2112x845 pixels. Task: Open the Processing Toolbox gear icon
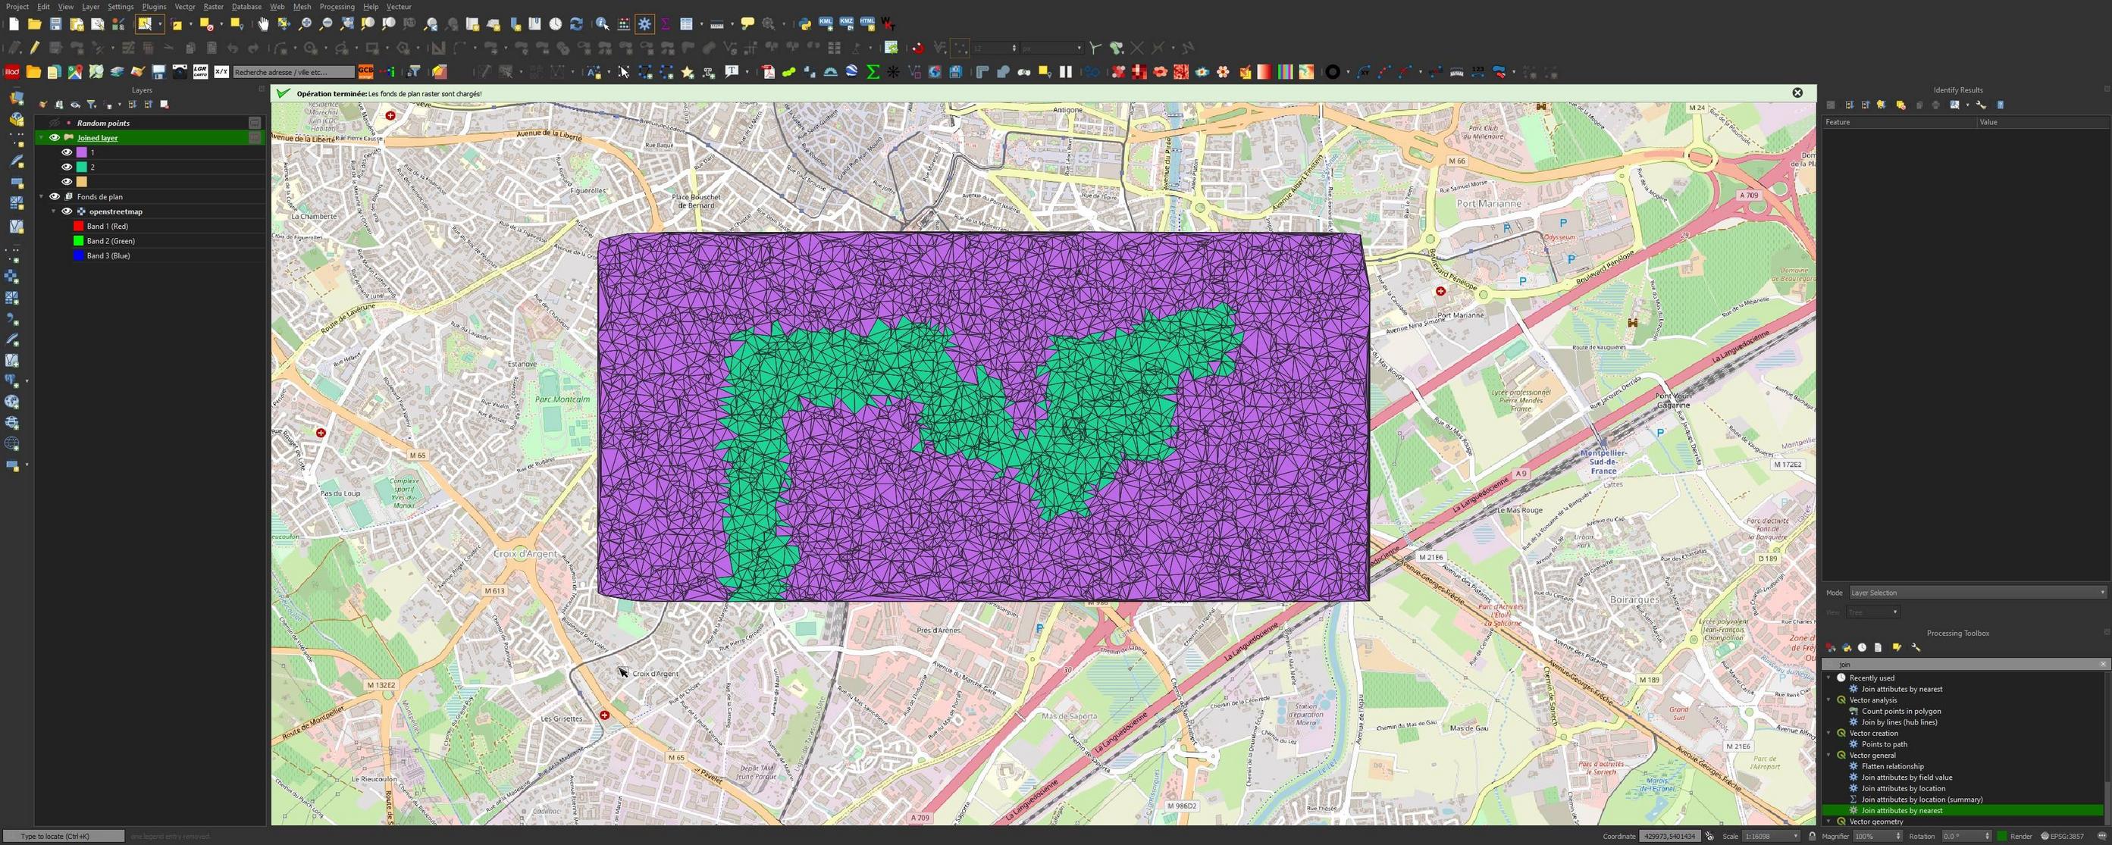645,24
